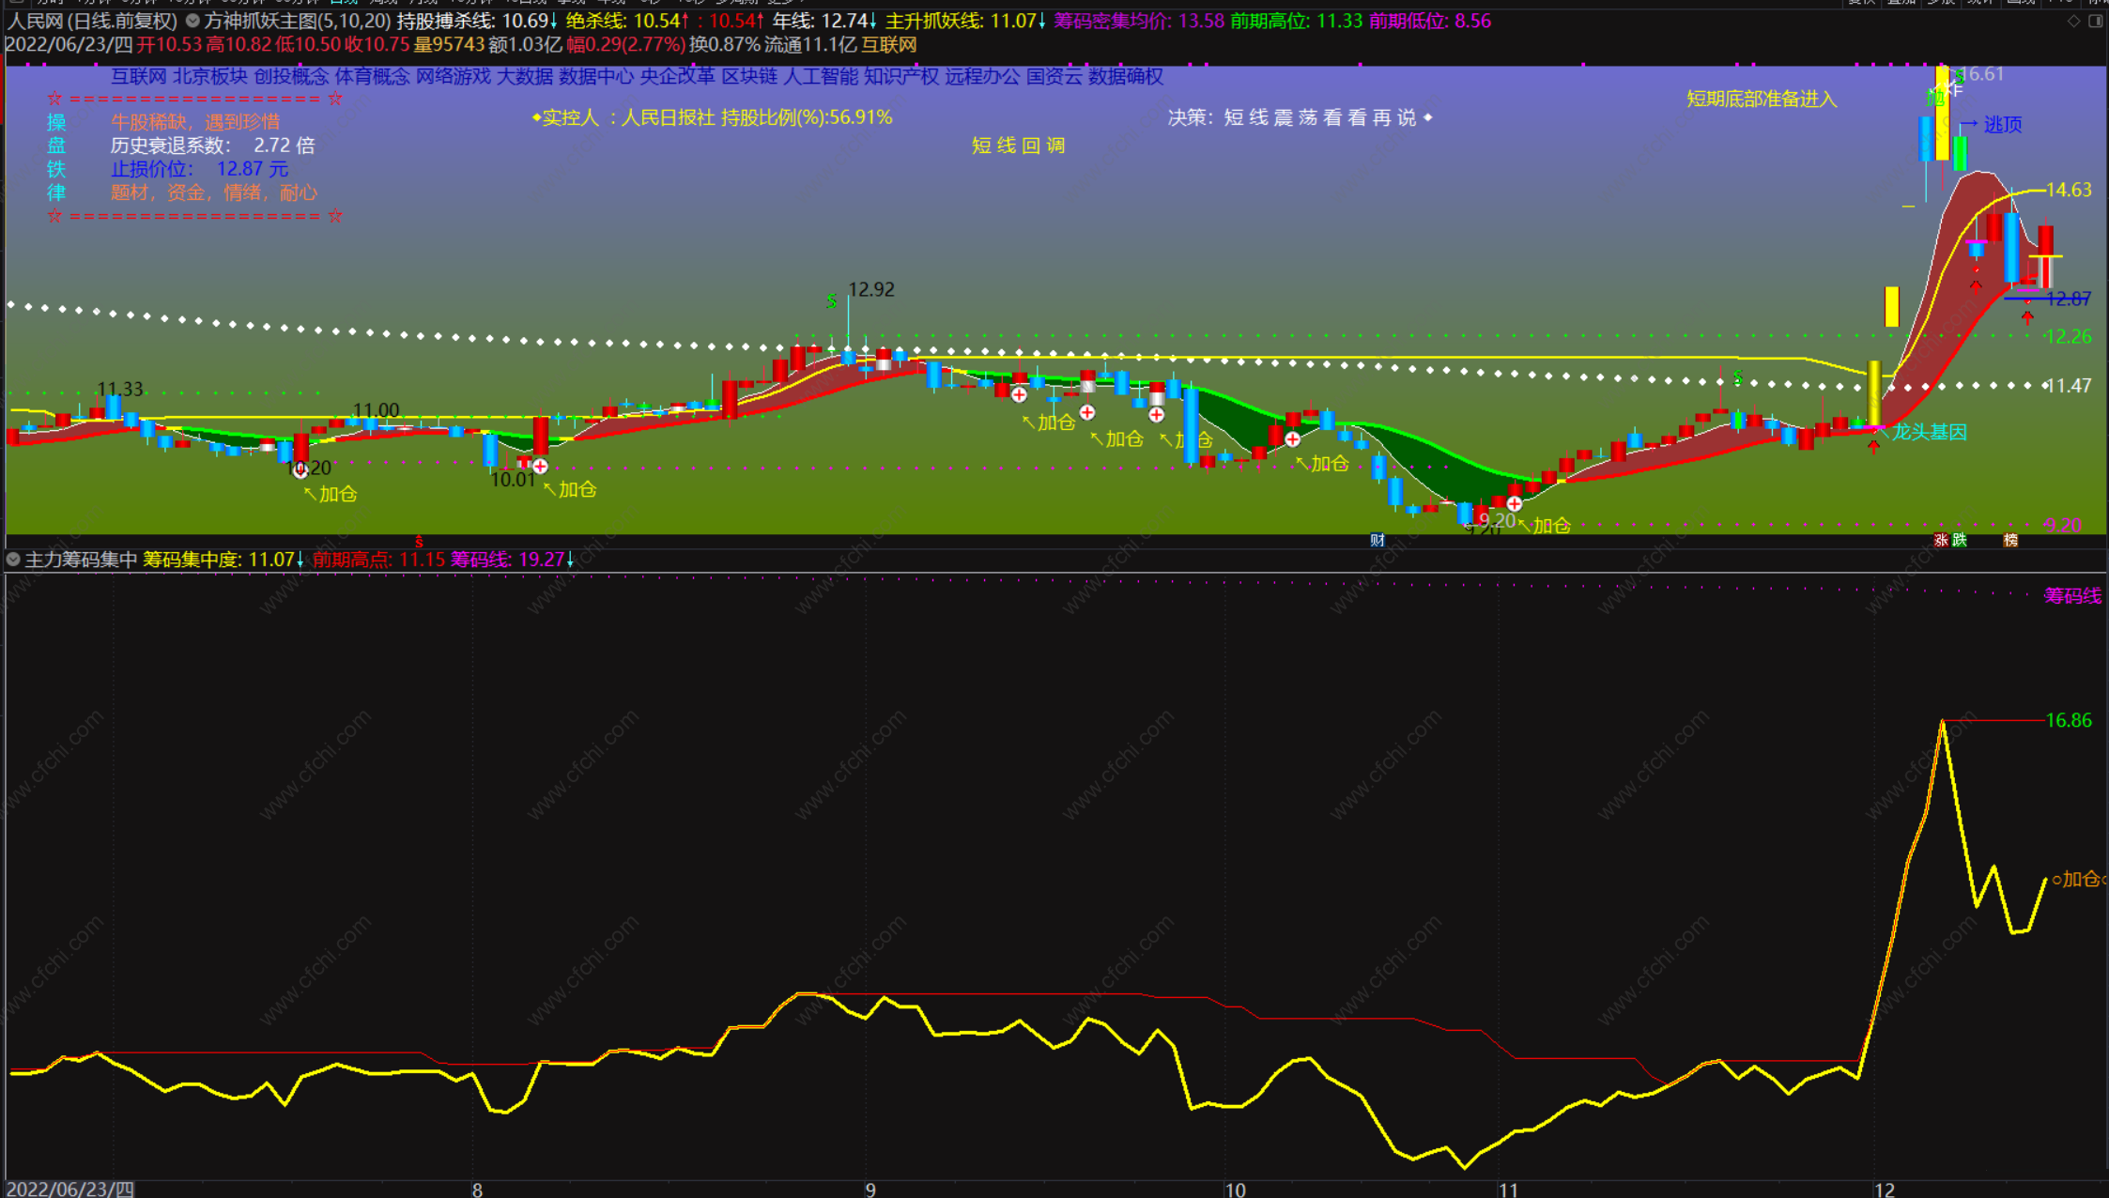
Task: Click the plus-circle marker near the 10.01 low
Action: [x=540, y=466]
